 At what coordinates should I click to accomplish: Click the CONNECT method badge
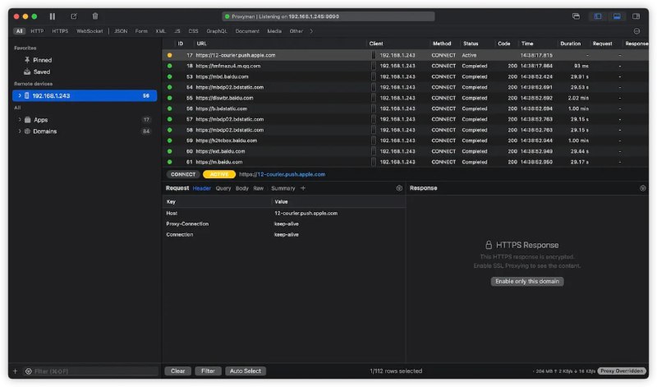click(x=182, y=174)
